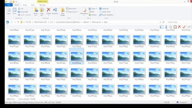Screen dimensions: 192x108
Task: Open file History from the ribbon
Action: [93, 15]
